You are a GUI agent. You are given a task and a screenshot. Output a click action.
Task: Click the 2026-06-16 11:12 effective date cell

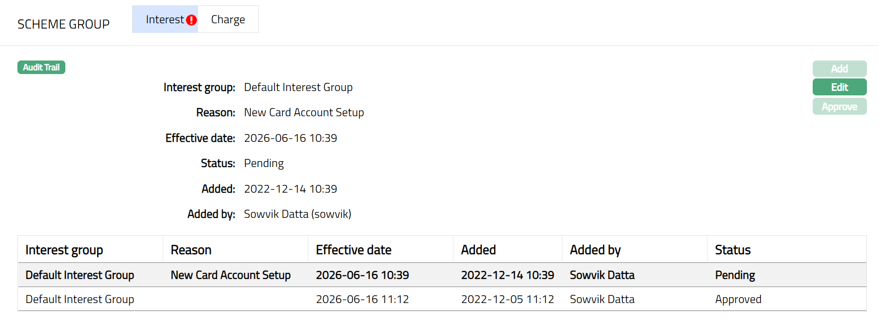(x=362, y=299)
